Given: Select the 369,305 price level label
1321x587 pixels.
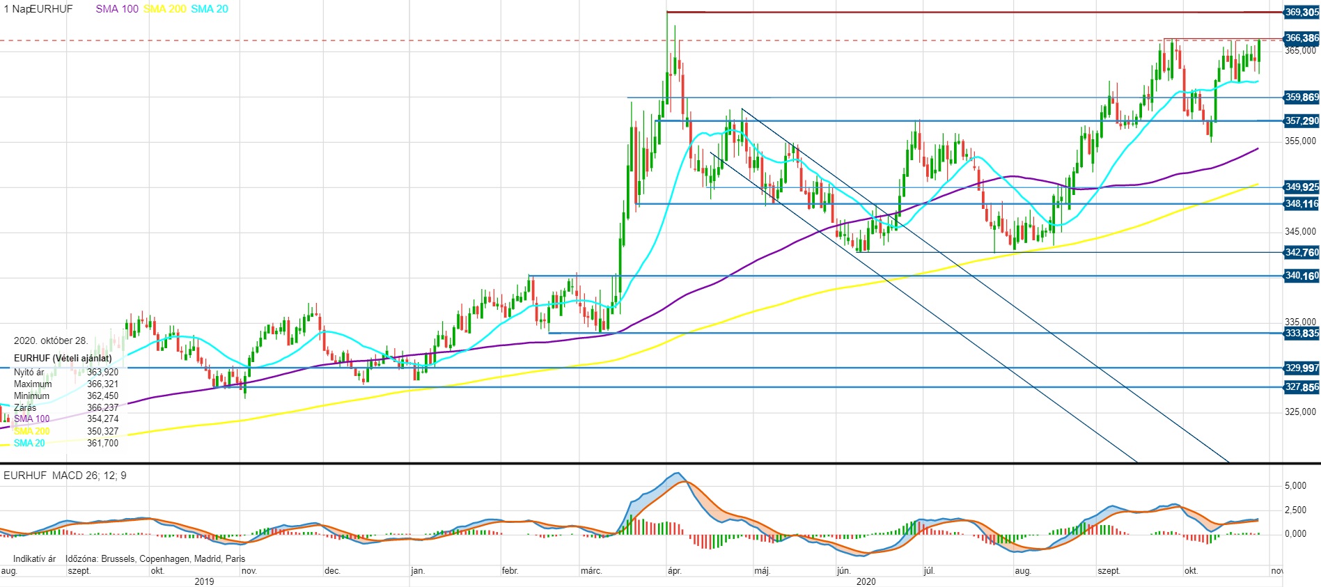Looking at the screenshot, I should pos(1302,13).
